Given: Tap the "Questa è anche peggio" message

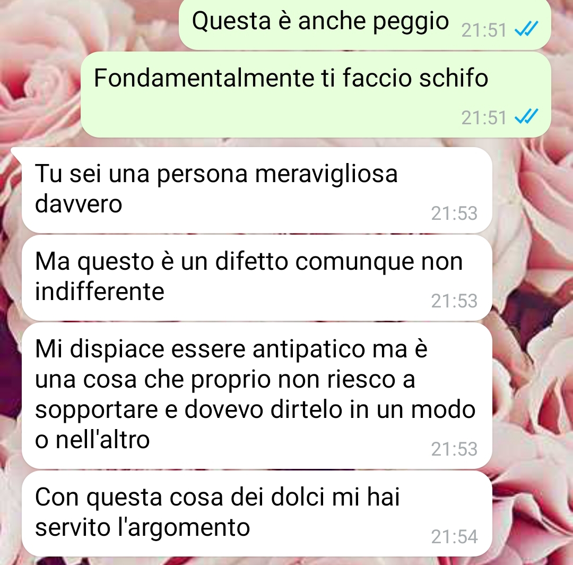Looking at the screenshot, I should click(x=364, y=24).
